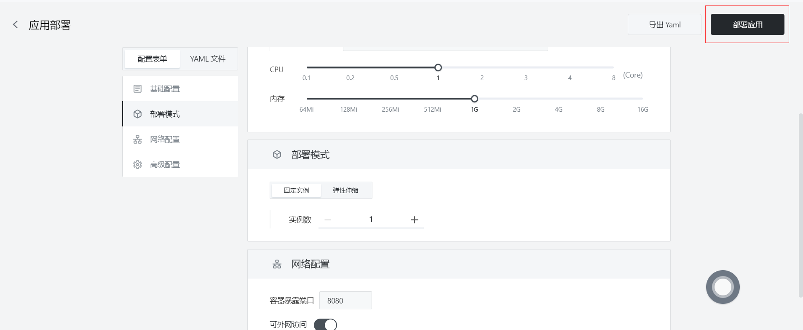Increase 实例数 with plus button
Screen dimensions: 803x330
[415, 220]
